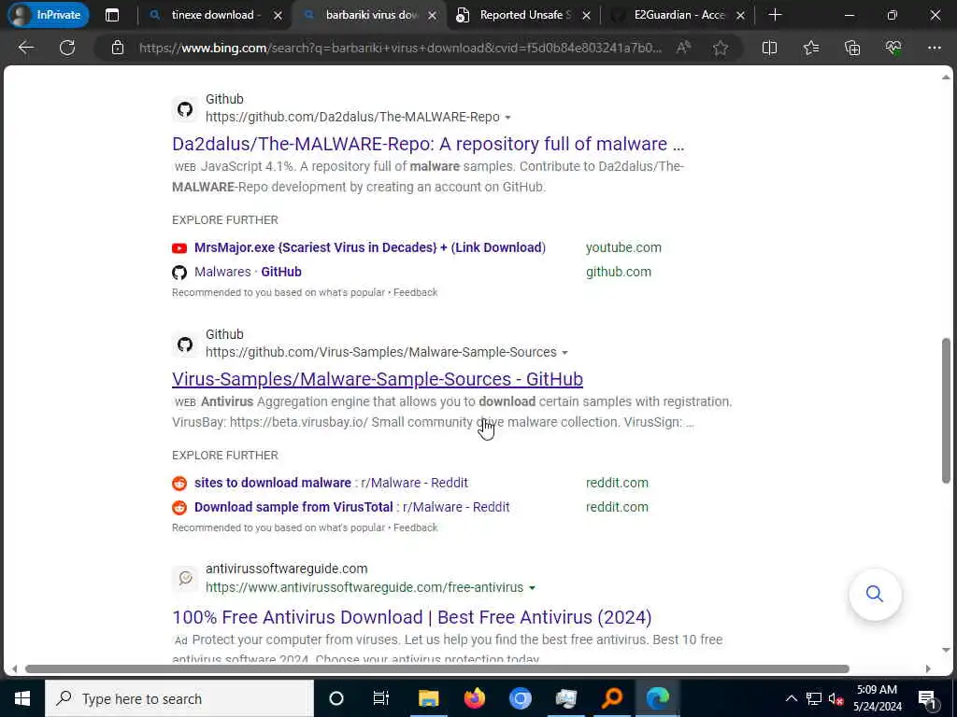
Task: Click scroll-down arrow of the page
Action: click(946, 651)
